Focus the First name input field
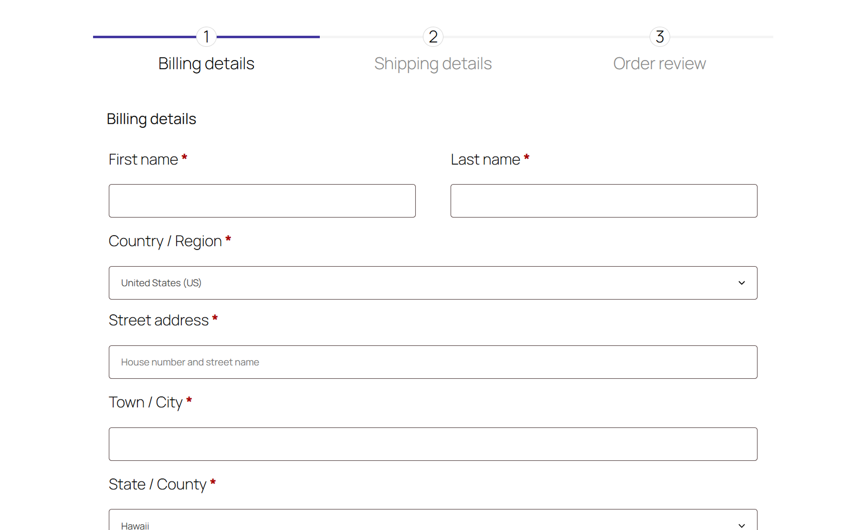Viewport: 863px width, 530px height. coord(262,201)
